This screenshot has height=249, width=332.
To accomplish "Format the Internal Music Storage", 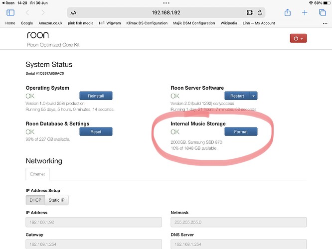I will pyautogui.click(x=241, y=131).
